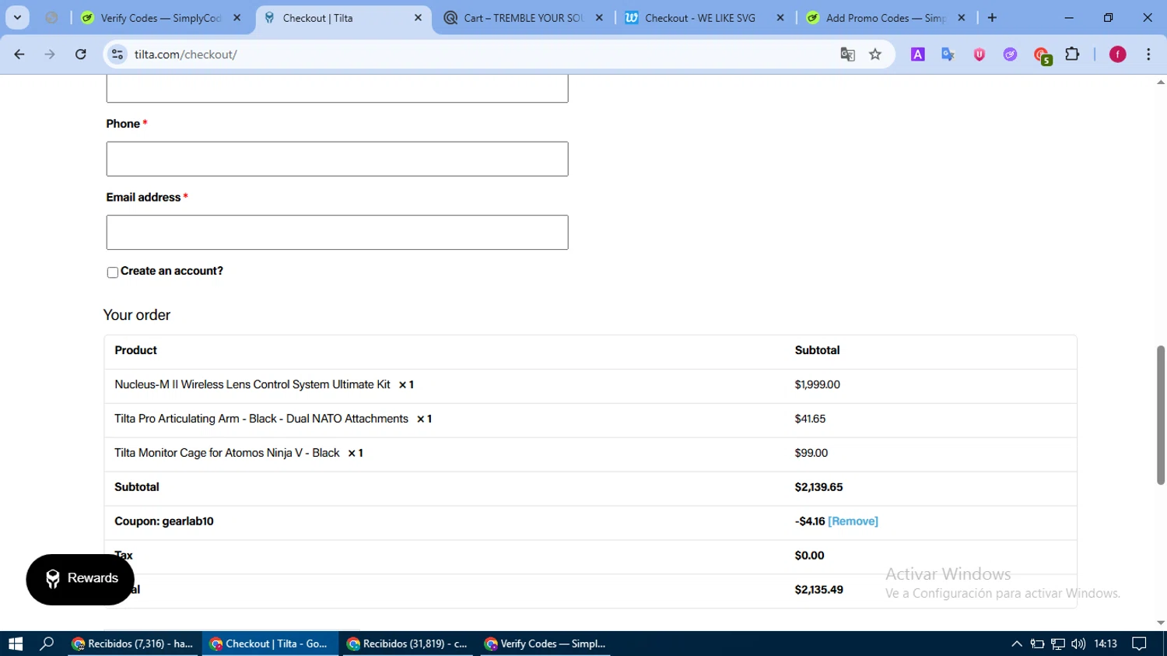Close the Verify Codes tab

237,17
